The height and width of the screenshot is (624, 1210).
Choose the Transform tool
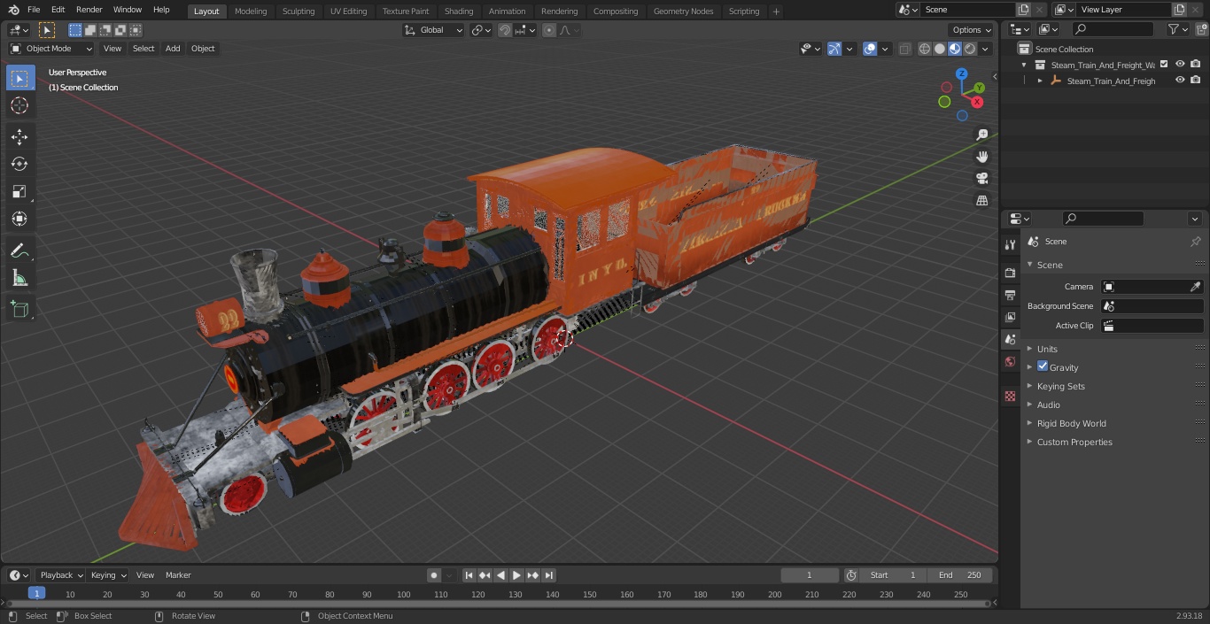click(19, 219)
